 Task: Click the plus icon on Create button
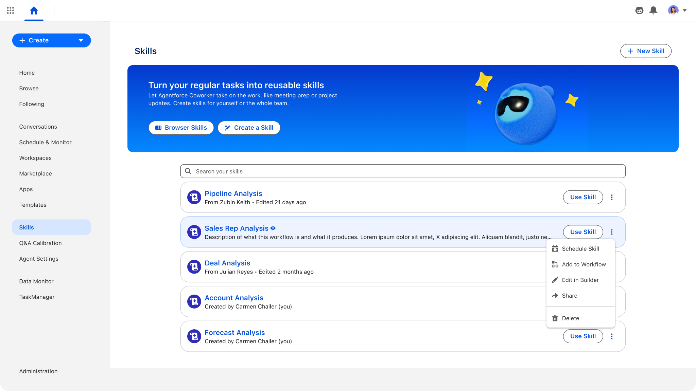point(22,40)
